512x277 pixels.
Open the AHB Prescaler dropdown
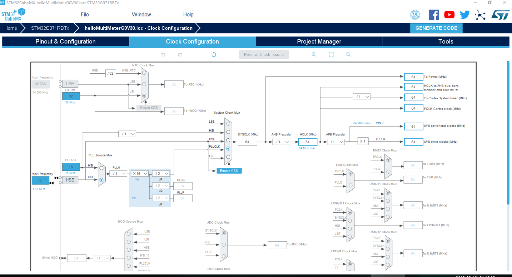[x=281, y=142]
